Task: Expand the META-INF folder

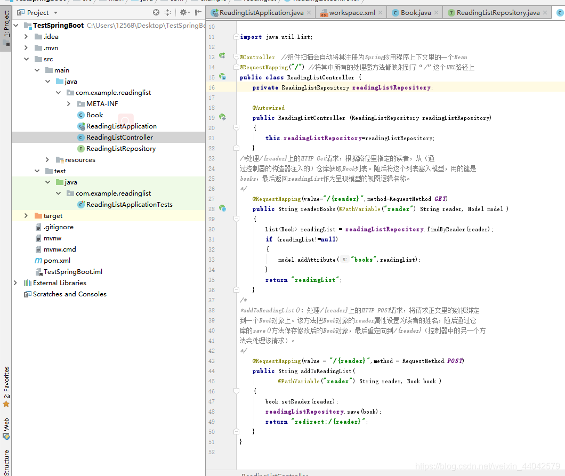Action: click(x=69, y=104)
